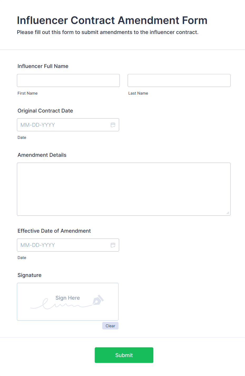Click the Influencer Full Name label
This screenshot has width=245, height=376.
(x=43, y=66)
